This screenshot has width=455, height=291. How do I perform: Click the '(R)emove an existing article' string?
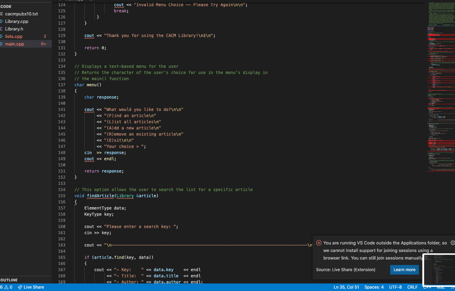click(x=144, y=134)
